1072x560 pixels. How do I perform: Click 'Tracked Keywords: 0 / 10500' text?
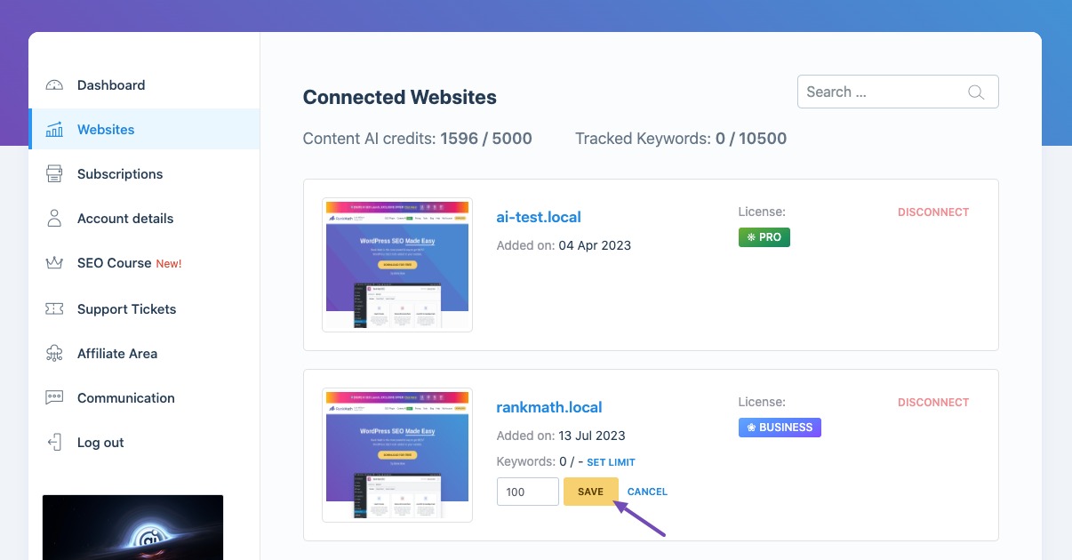(x=681, y=139)
